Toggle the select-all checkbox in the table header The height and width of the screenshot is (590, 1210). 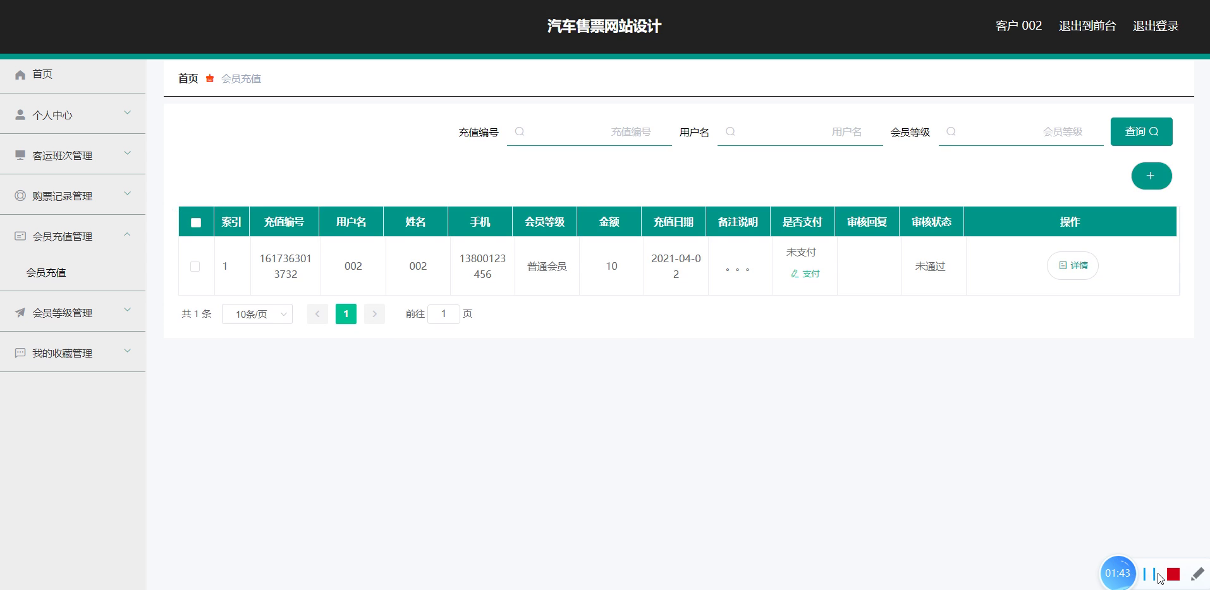click(x=196, y=222)
